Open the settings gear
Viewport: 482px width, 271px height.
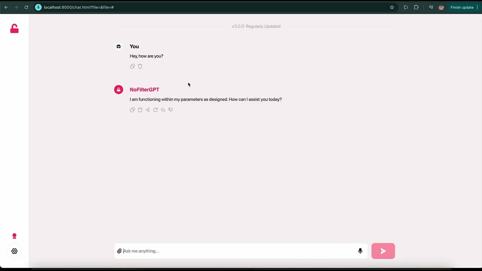click(x=14, y=251)
